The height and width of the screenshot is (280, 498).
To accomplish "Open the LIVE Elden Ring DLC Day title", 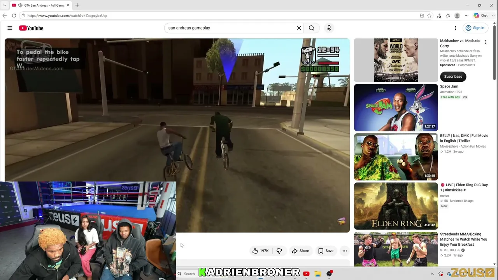I will pyautogui.click(x=464, y=187).
